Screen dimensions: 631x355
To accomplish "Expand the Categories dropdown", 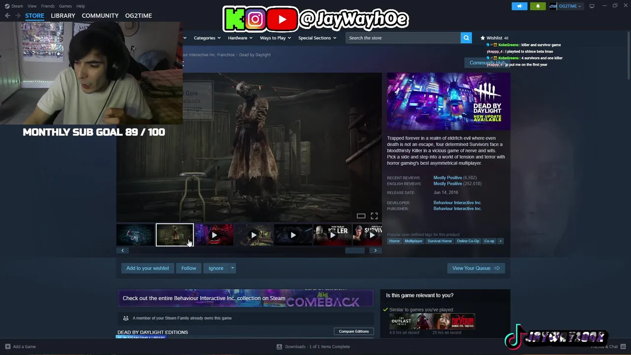I will [x=207, y=38].
